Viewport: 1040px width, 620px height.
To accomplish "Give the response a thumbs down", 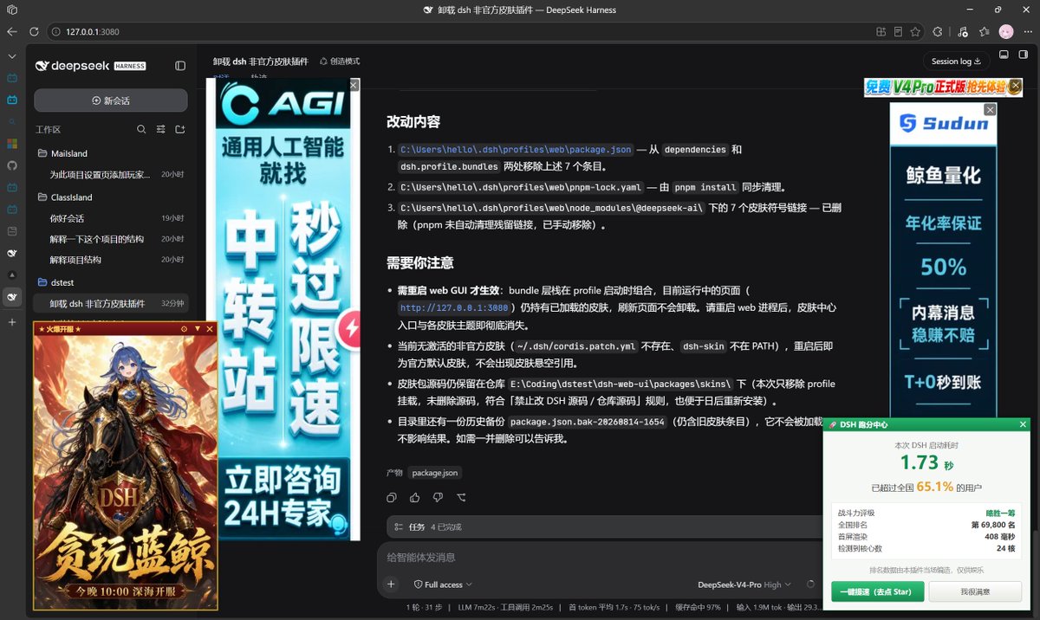I will tap(438, 497).
